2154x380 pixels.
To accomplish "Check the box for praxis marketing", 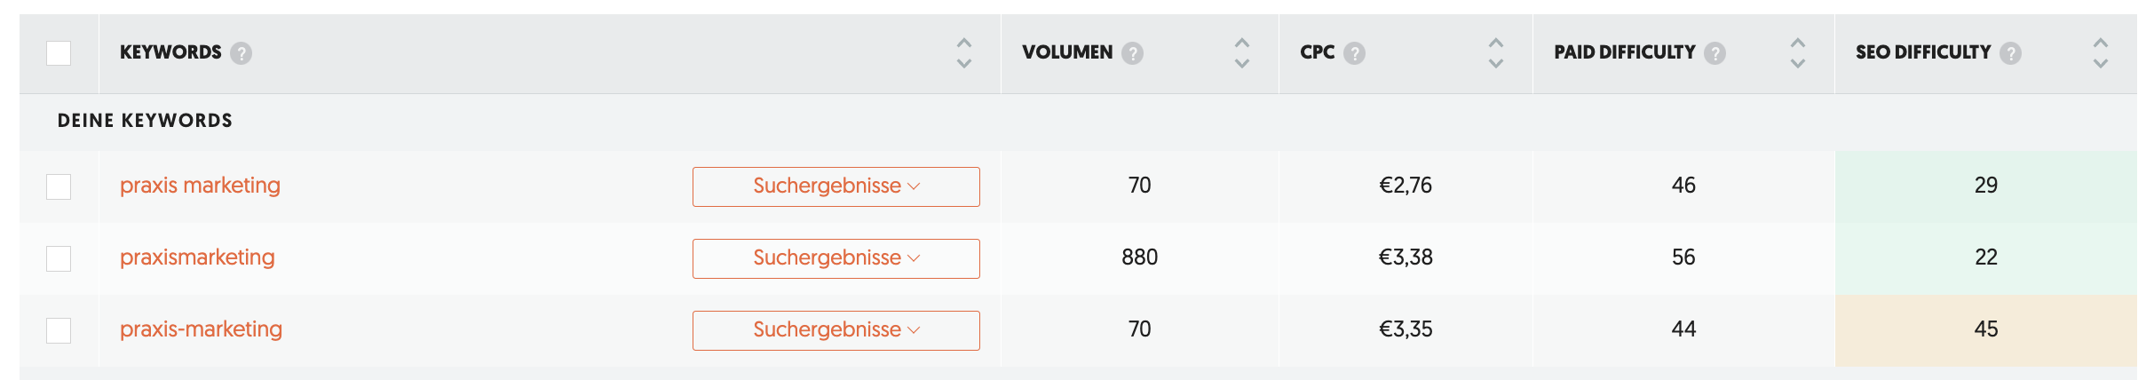I will point(59,186).
